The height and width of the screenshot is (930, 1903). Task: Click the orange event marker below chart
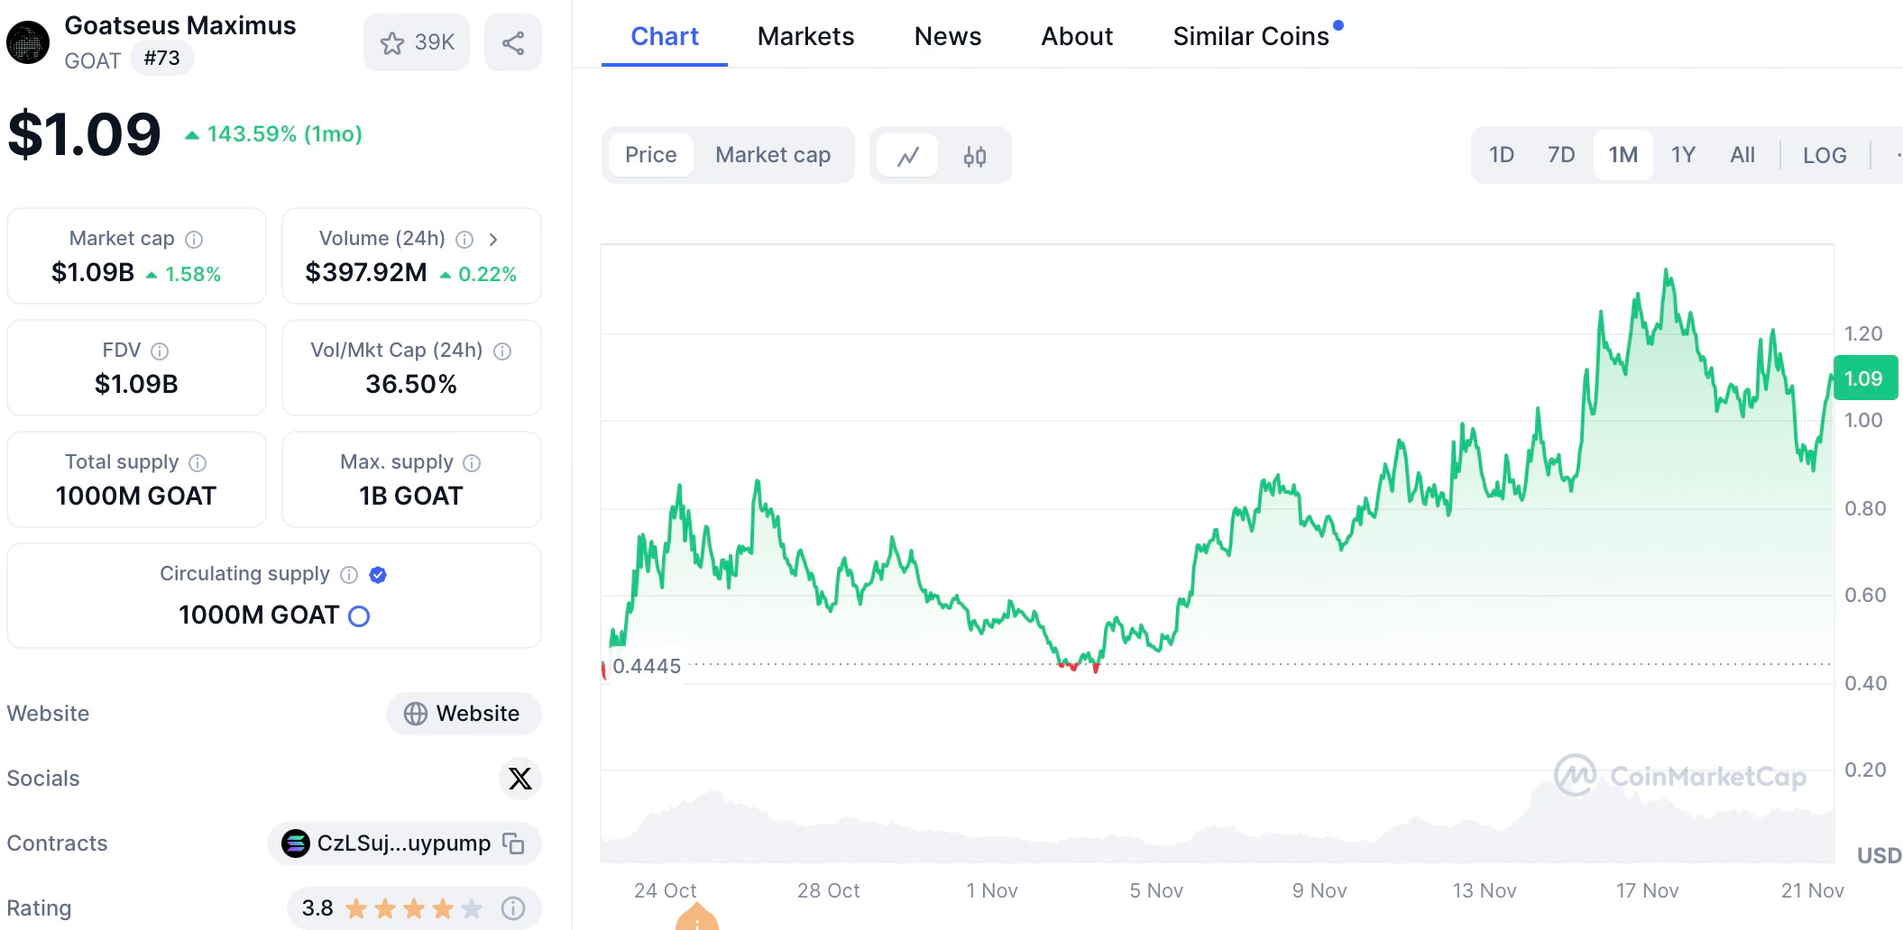point(697,917)
